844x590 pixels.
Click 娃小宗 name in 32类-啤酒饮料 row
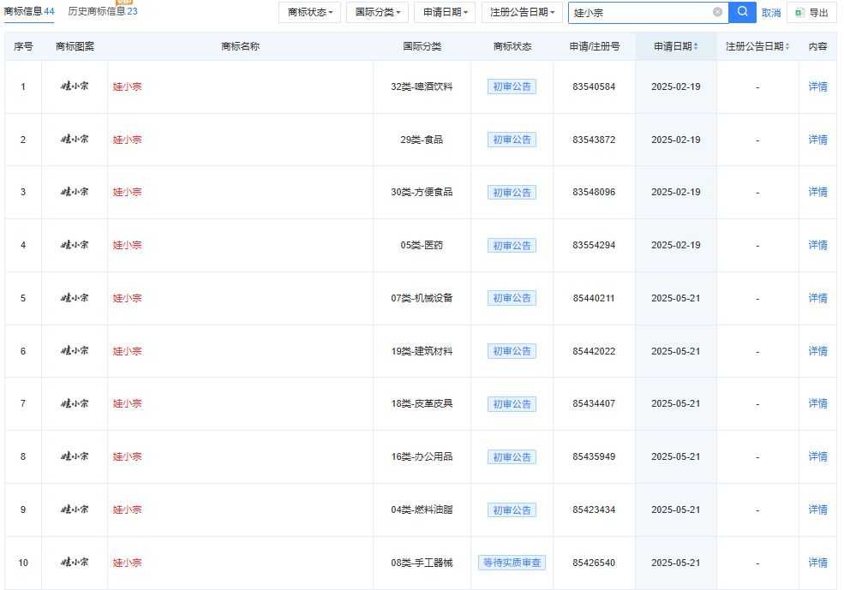[x=127, y=86]
